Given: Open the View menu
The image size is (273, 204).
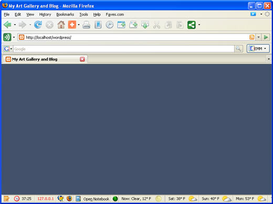Looking at the screenshot, I should pos(30,15).
